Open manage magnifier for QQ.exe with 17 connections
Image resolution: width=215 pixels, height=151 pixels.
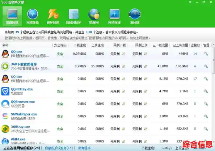click(206, 79)
